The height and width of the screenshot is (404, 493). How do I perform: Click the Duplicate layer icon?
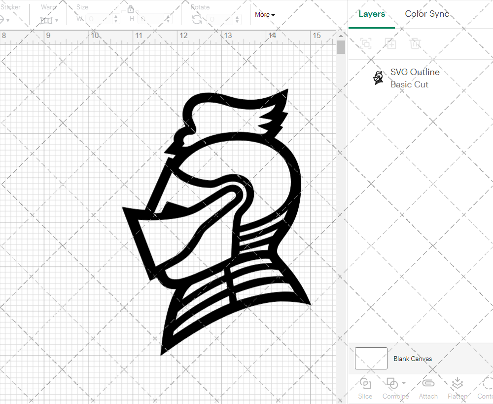391,43
